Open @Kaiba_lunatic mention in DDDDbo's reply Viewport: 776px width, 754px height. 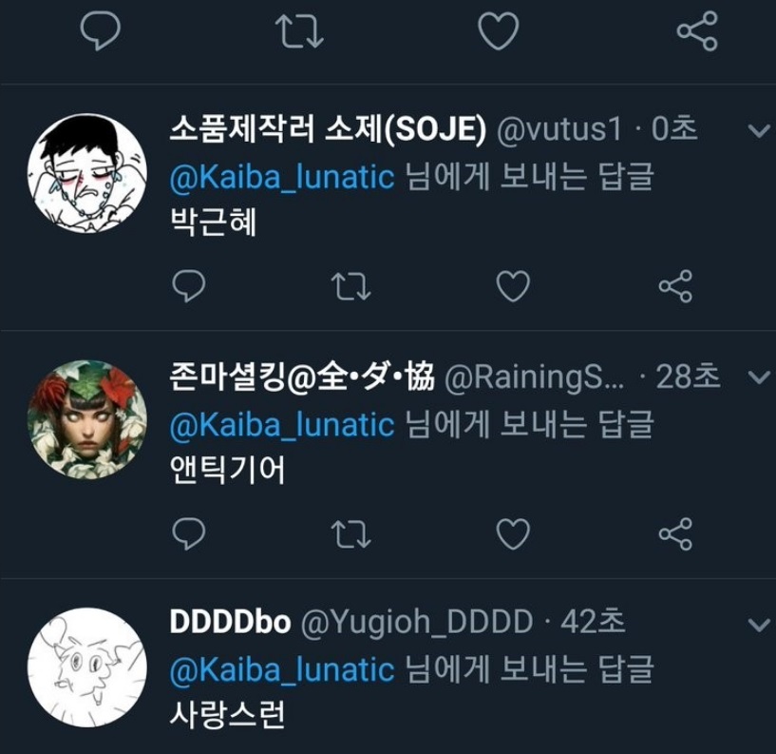[282, 669]
